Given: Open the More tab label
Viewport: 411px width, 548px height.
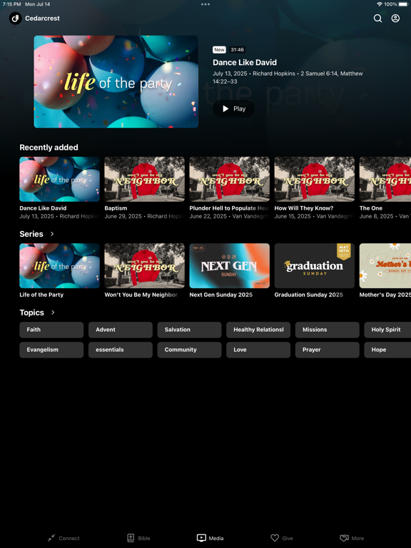Looking at the screenshot, I should [x=357, y=538].
